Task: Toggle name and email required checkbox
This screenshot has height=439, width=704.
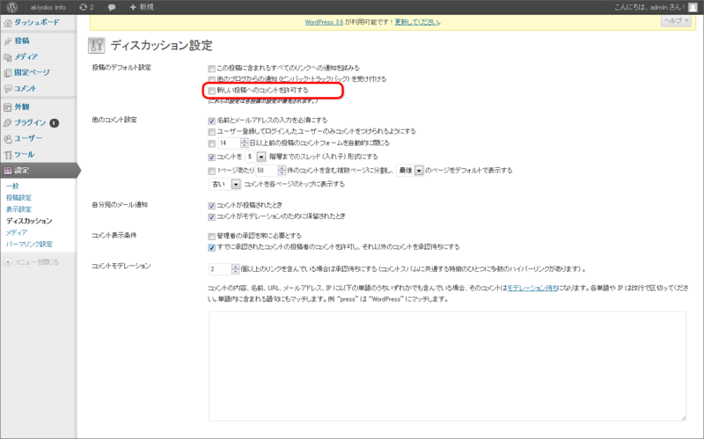Action: (x=211, y=121)
